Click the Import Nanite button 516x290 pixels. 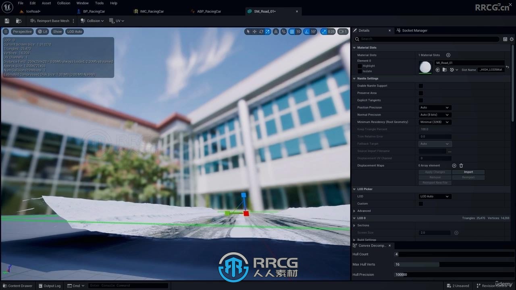468,172
